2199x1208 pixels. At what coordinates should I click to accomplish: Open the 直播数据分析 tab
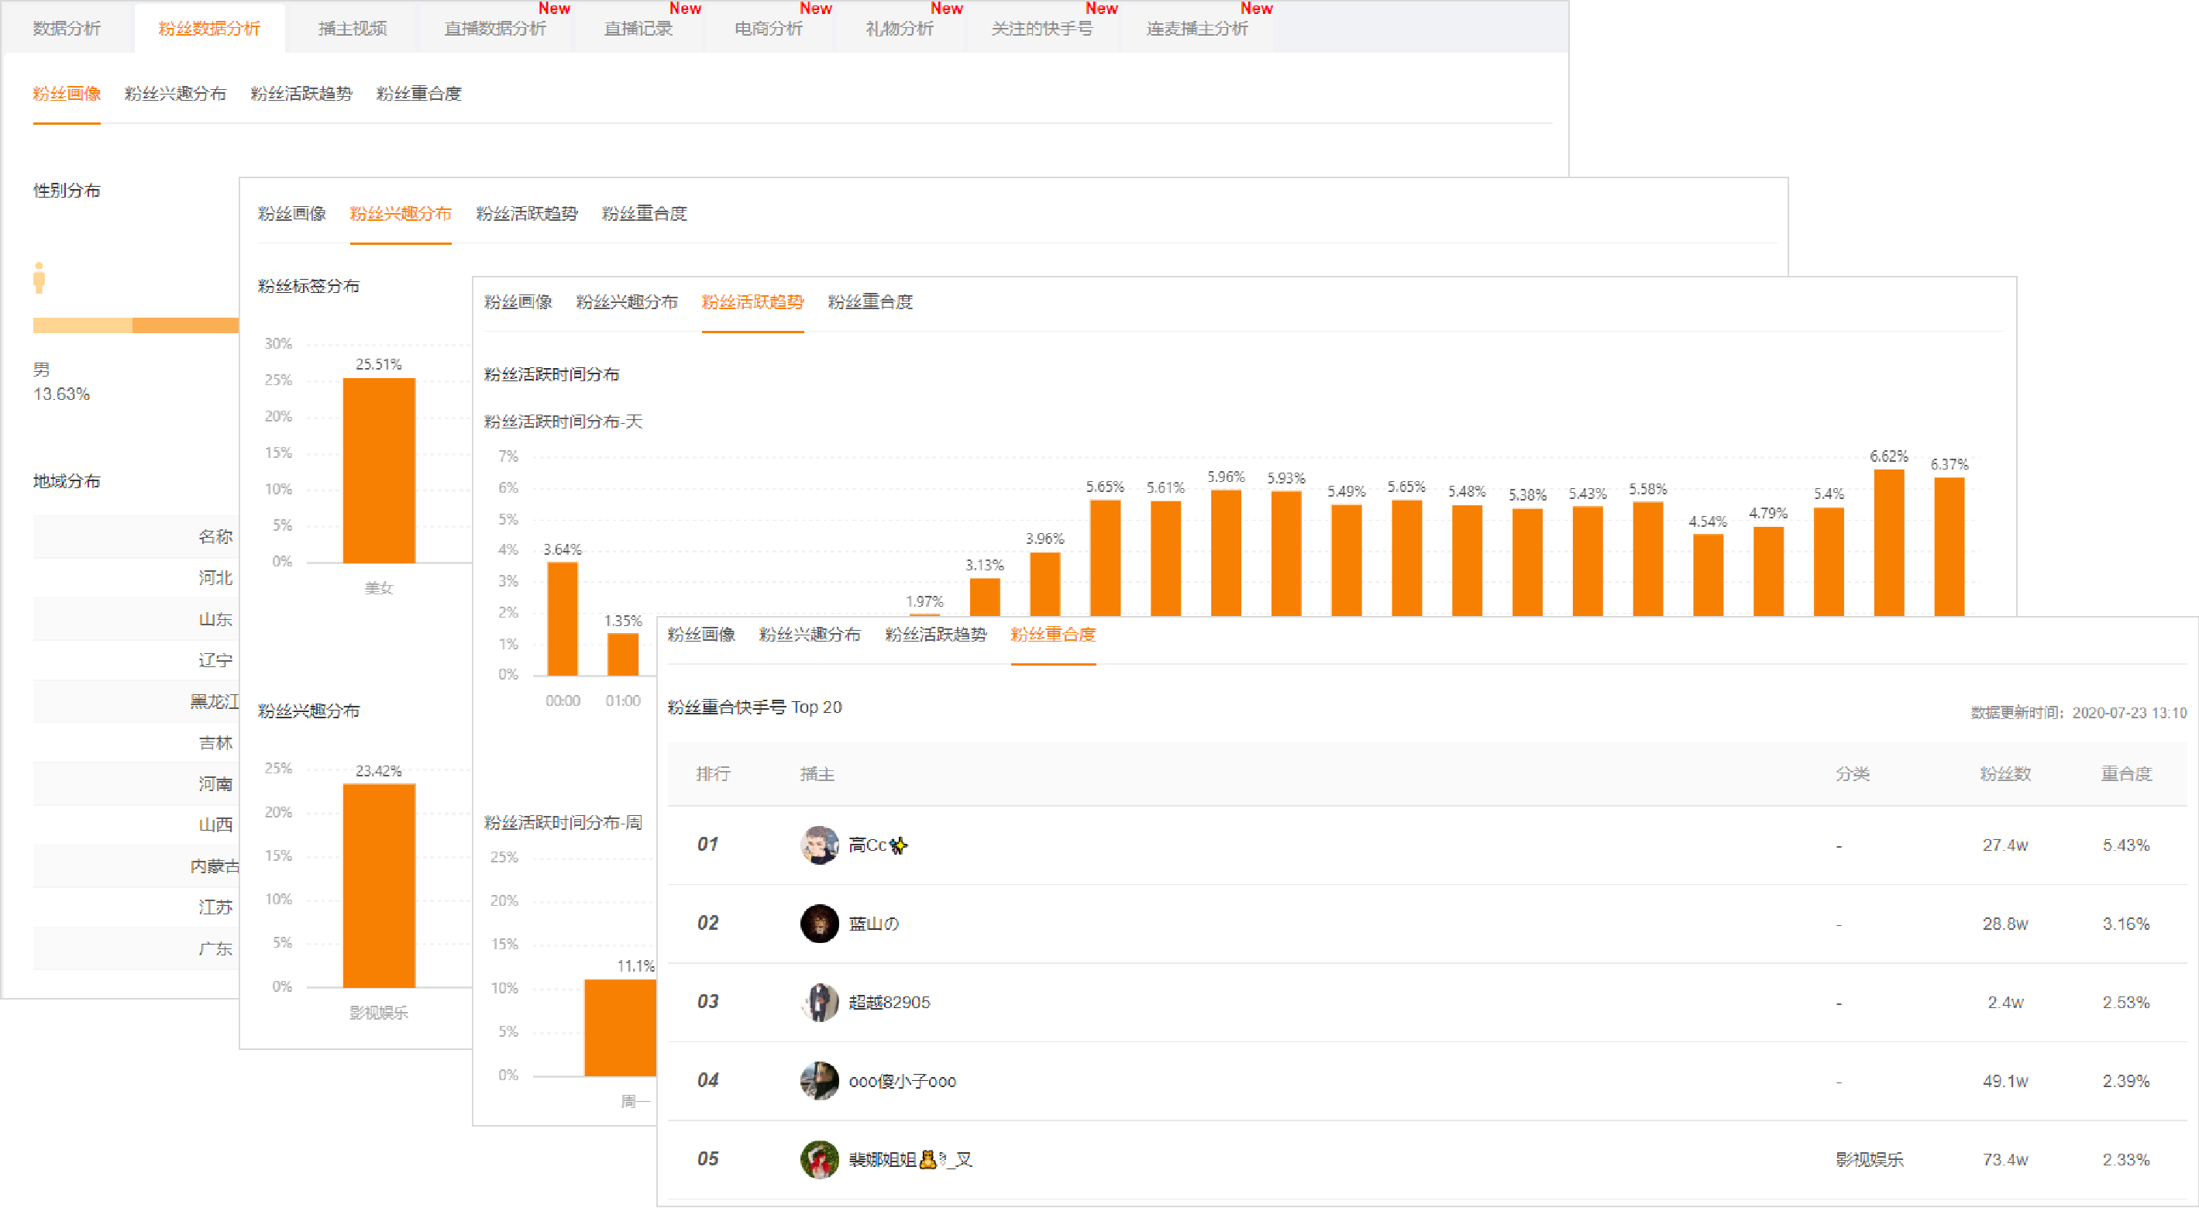tap(495, 28)
